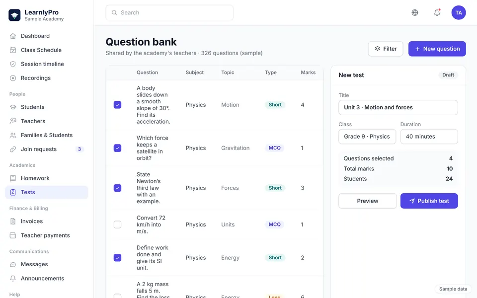Click the Dashboard home icon
The width and height of the screenshot is (477, 298).
[x=13, y=36]
